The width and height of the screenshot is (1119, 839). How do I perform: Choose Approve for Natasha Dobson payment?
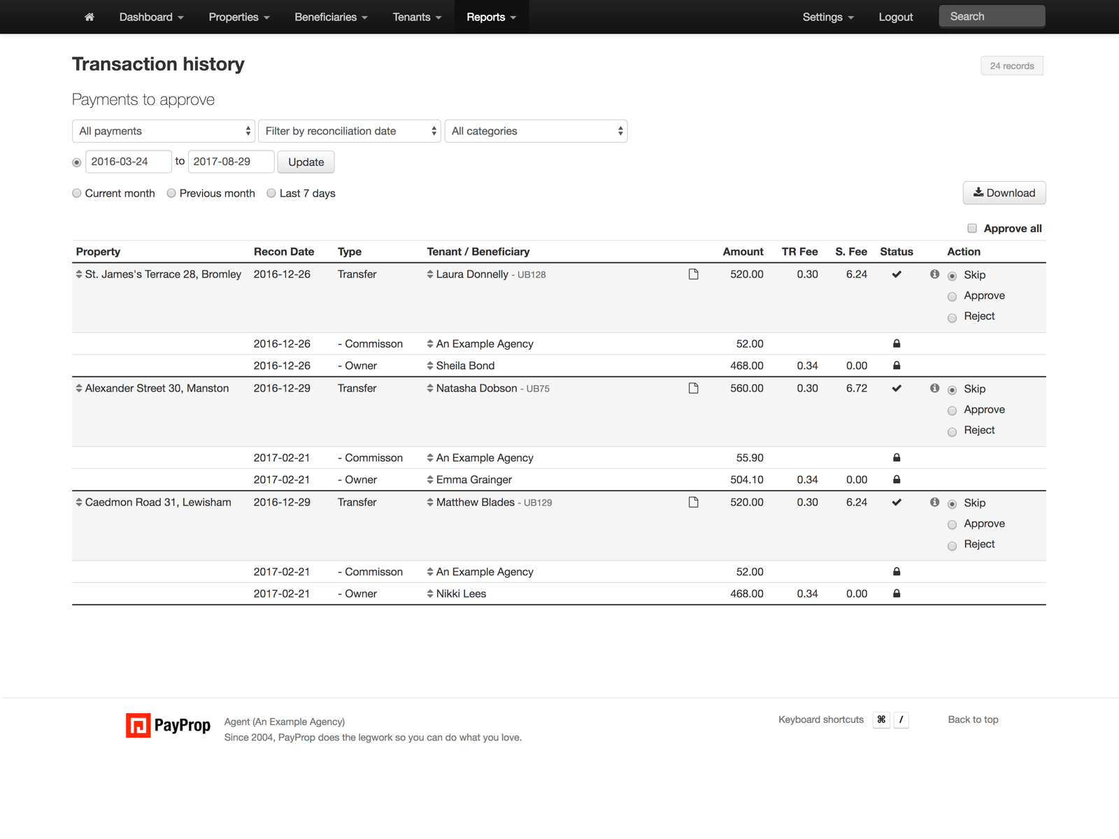(952, 410)
